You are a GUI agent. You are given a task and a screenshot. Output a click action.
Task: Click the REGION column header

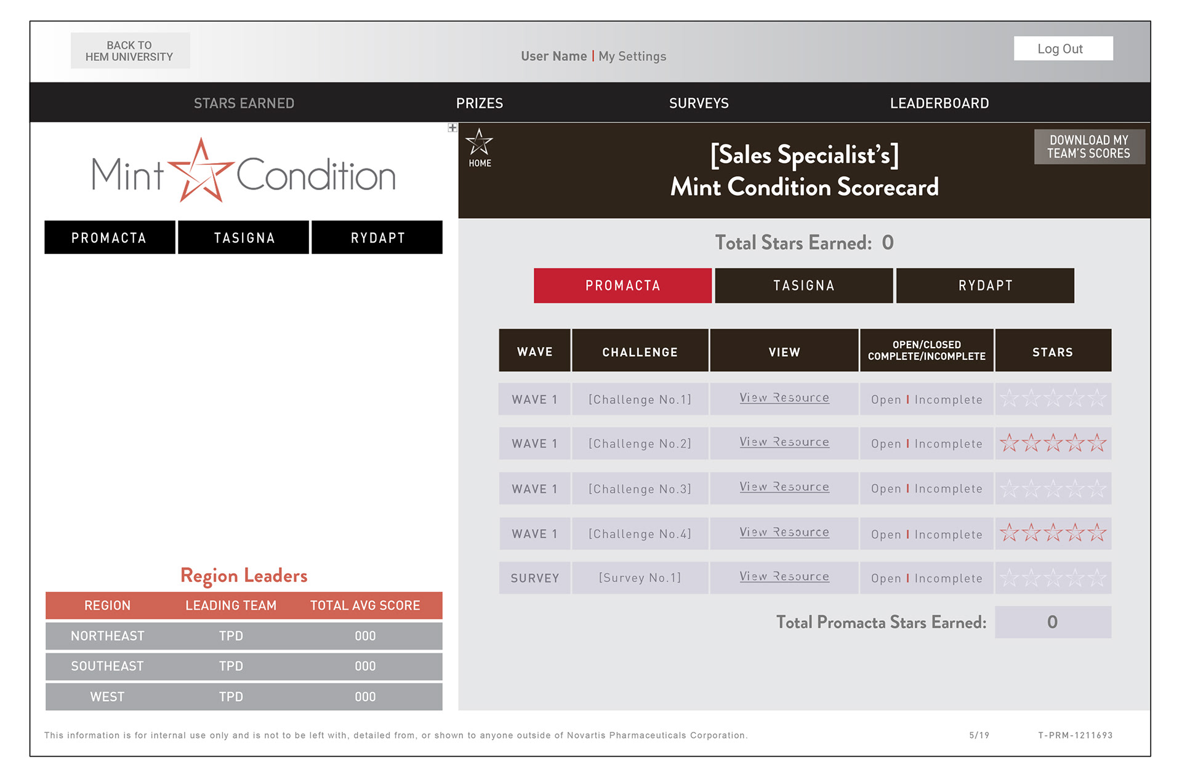(x=107, y=605)
